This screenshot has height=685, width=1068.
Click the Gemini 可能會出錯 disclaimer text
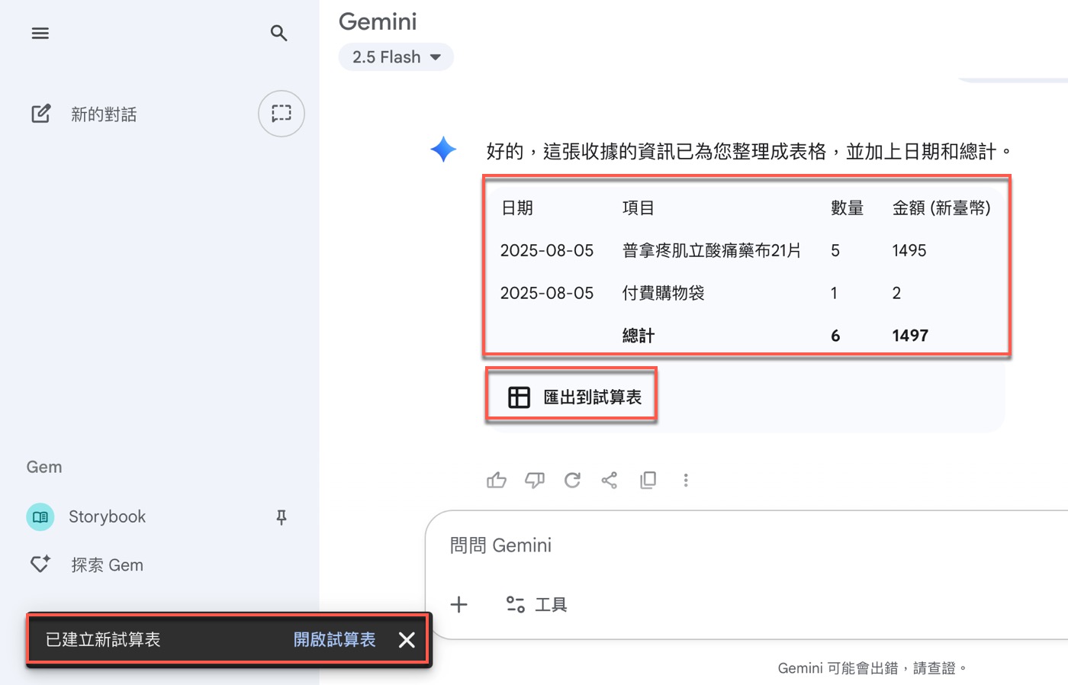(x=872, y=668)
